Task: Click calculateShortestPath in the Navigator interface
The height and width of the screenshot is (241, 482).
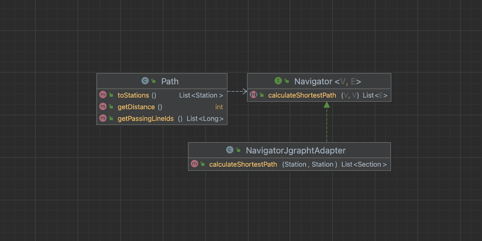Action: click(302, 95)
